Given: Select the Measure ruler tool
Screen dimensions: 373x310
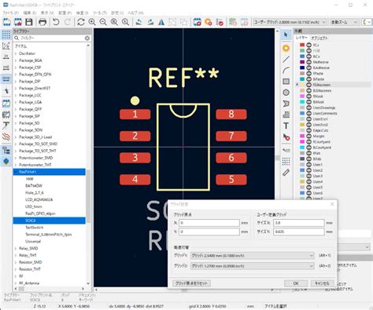Looking at the screenshot, I should tap(286, 173).
